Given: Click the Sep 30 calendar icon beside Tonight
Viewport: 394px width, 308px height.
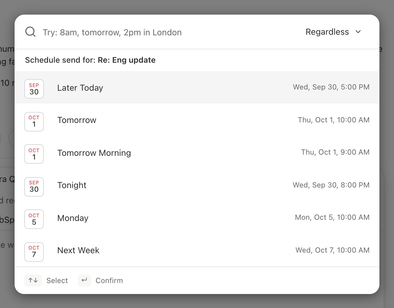Looking at the screenshot, I should pos(34,187).
